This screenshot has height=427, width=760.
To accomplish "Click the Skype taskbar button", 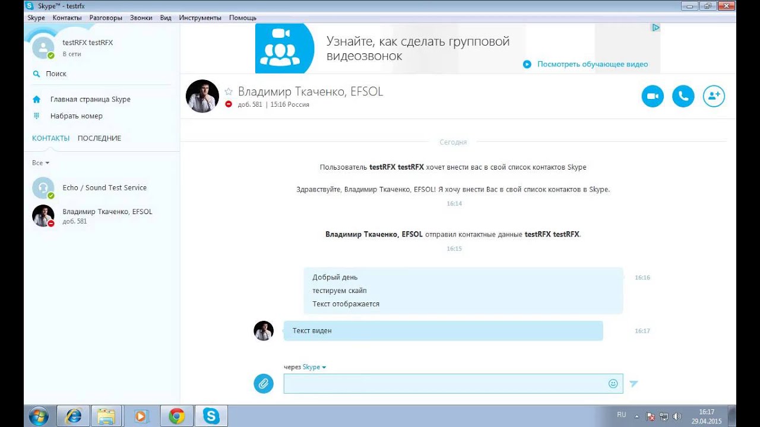I will pyautogui.click(x=211, y=416).
